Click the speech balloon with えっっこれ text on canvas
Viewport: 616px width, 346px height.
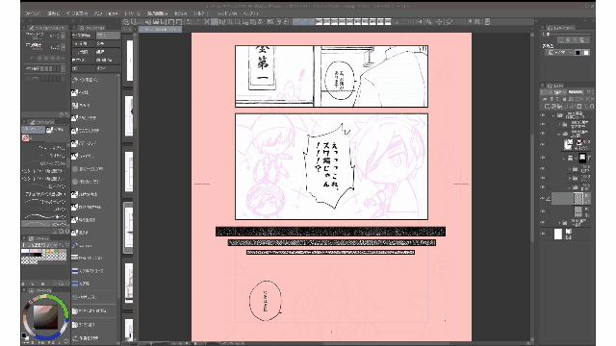(x=330, y=165)
